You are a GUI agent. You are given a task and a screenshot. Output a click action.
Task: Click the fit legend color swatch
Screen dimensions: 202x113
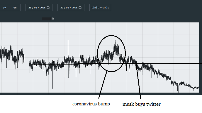tap(46, 19)
